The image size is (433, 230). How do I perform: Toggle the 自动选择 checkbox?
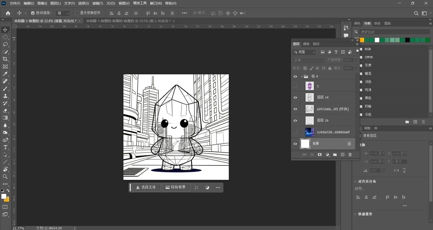pyautogui.click(x=33, y=13)
